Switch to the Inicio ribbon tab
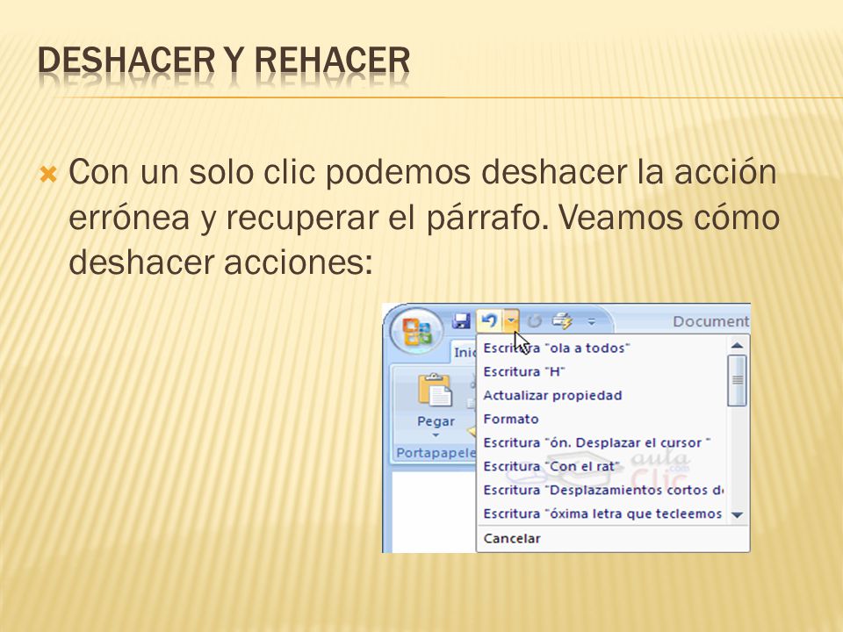Screen dimensions: 843x632 pyautogui.click(x=465, y=352)
